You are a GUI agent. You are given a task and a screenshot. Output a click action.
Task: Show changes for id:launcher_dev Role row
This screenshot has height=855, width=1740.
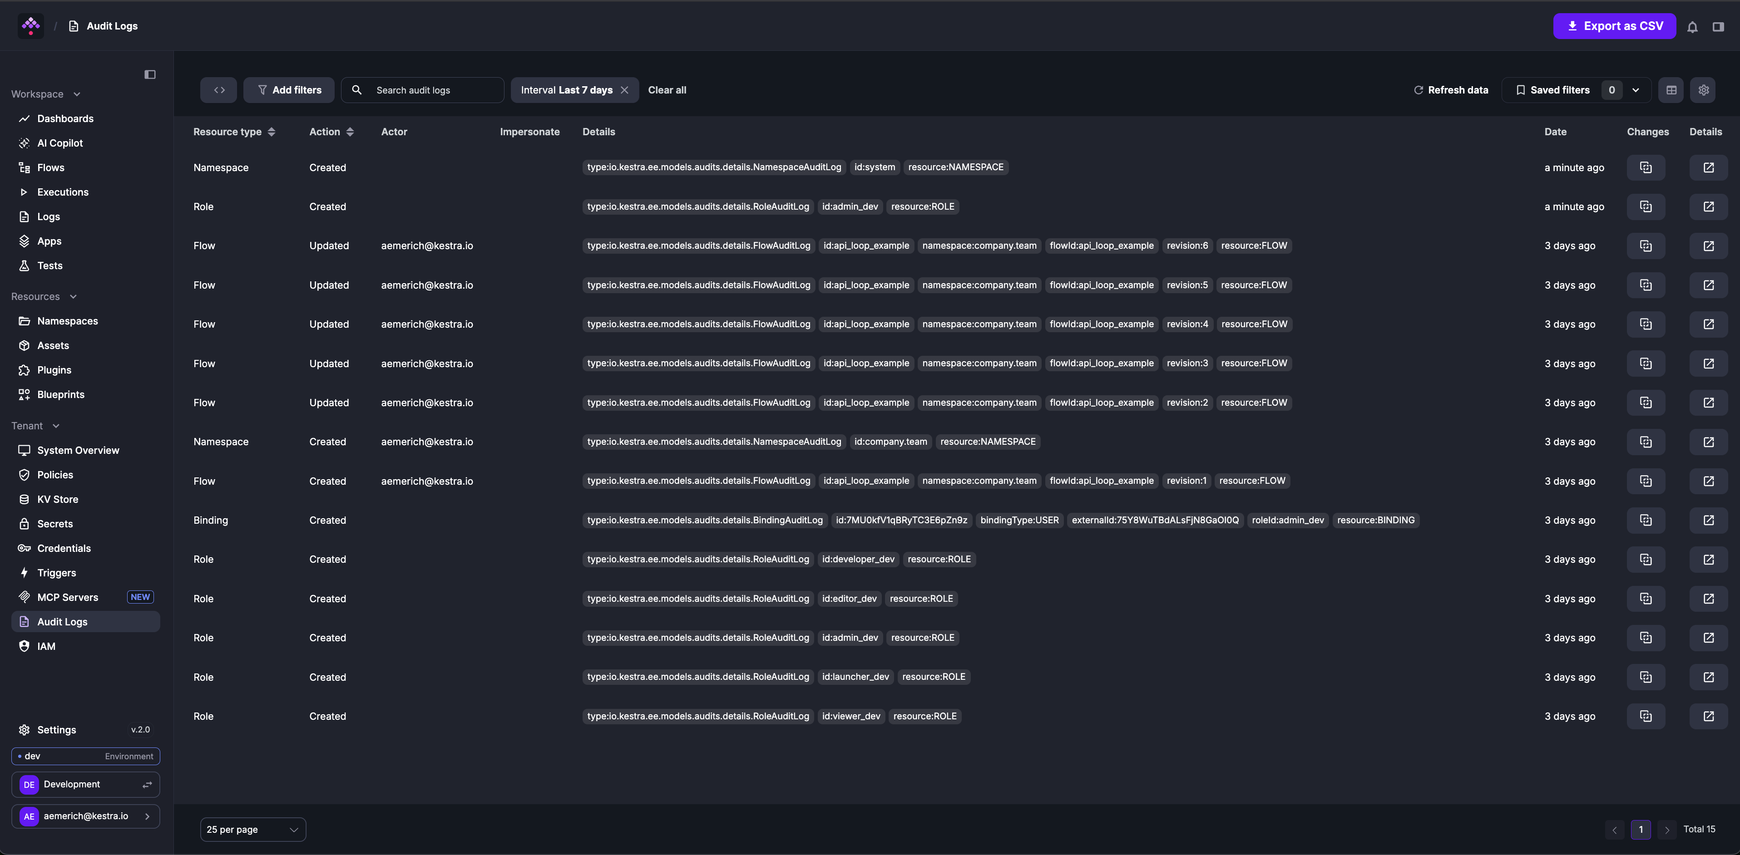[1646, 677]
